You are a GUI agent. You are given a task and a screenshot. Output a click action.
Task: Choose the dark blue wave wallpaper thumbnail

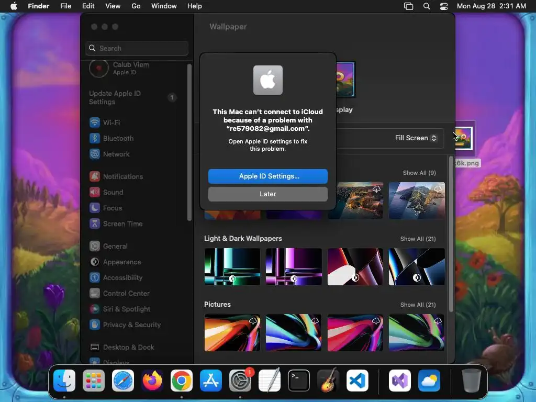pyautogui.click(x=417, y=266)
